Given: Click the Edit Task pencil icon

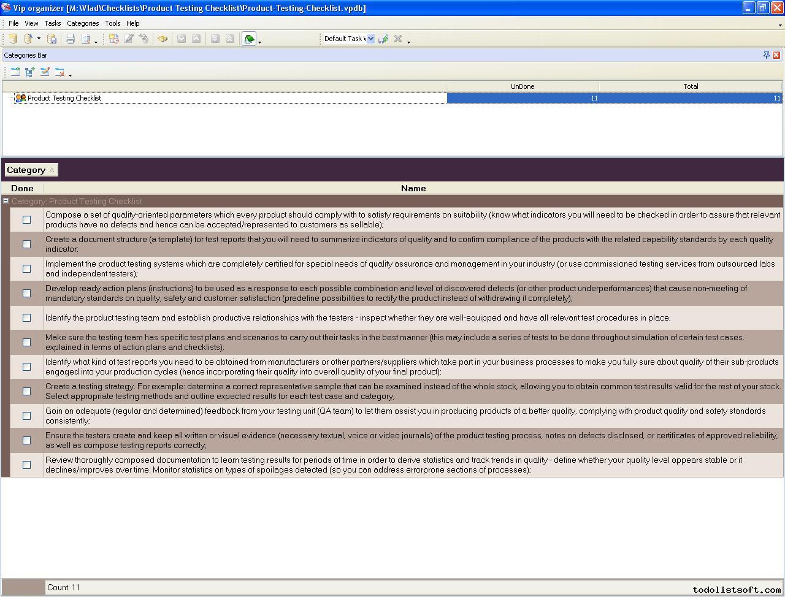Looking at the screenshot, I should (x=129, y=39).
